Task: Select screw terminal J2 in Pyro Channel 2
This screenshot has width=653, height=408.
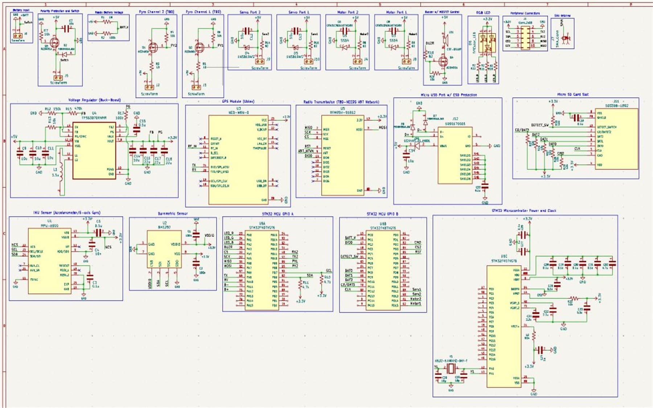Action: (x=149, y=87)
